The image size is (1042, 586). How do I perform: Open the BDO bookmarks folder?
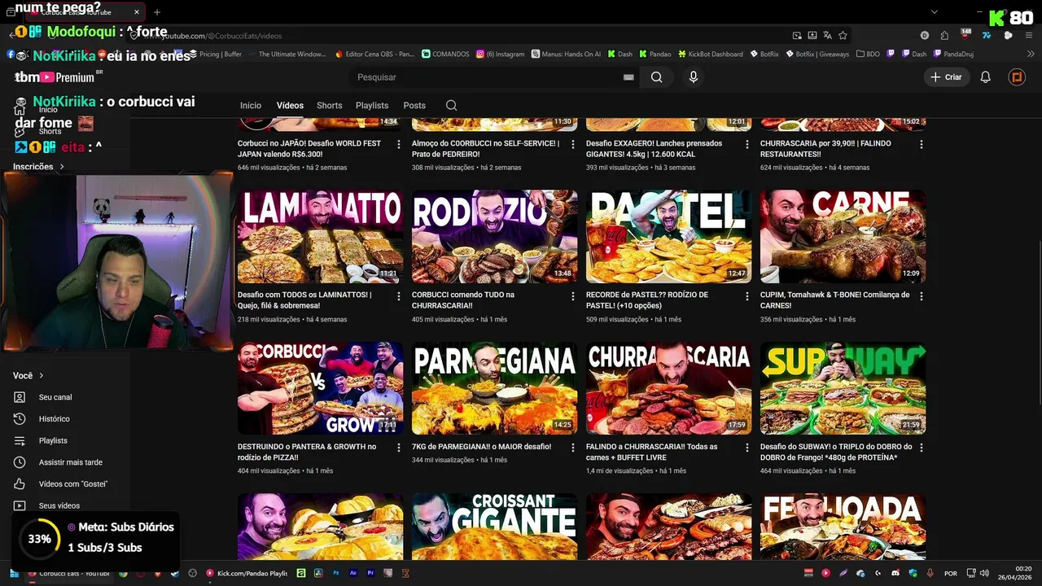[x=868, y=54]
